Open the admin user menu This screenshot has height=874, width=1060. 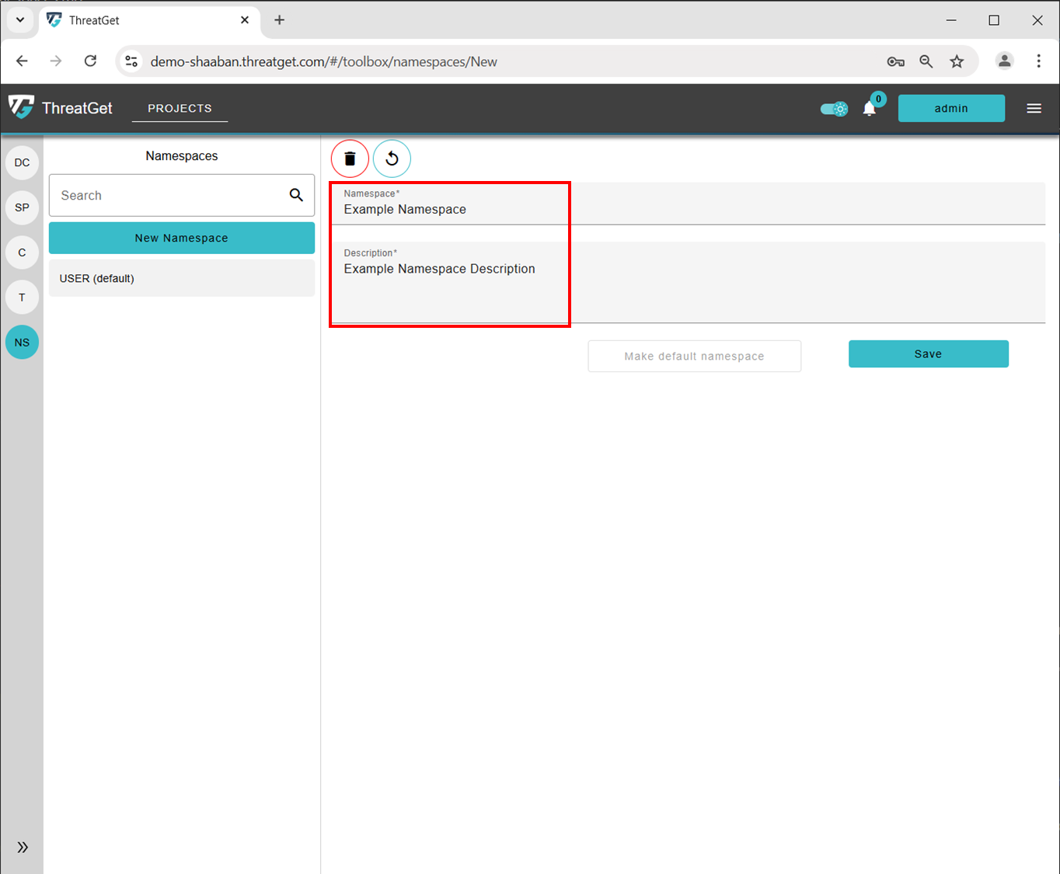pyautogui.click(x=951, y=109)
